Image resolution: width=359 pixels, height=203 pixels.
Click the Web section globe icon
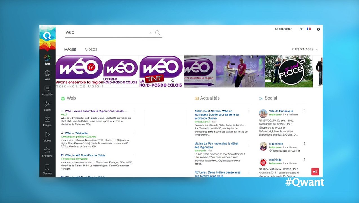click(63, 98)
